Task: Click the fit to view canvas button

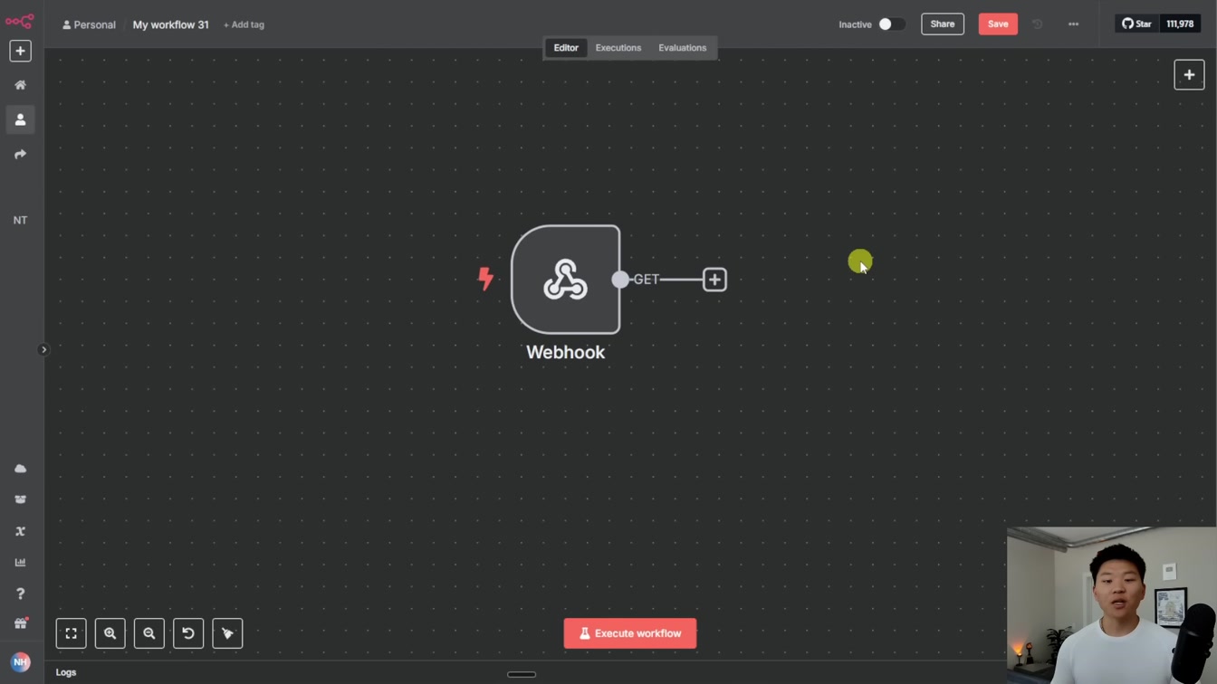Action: (x=71, y=633)
